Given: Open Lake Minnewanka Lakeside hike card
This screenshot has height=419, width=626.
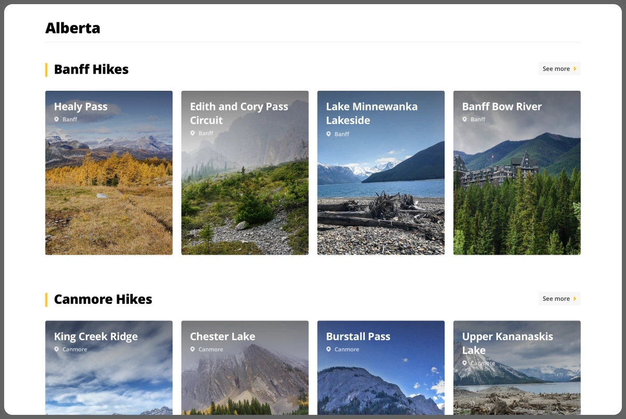Looking at the screenshot, I should click(x=381, y=173).
